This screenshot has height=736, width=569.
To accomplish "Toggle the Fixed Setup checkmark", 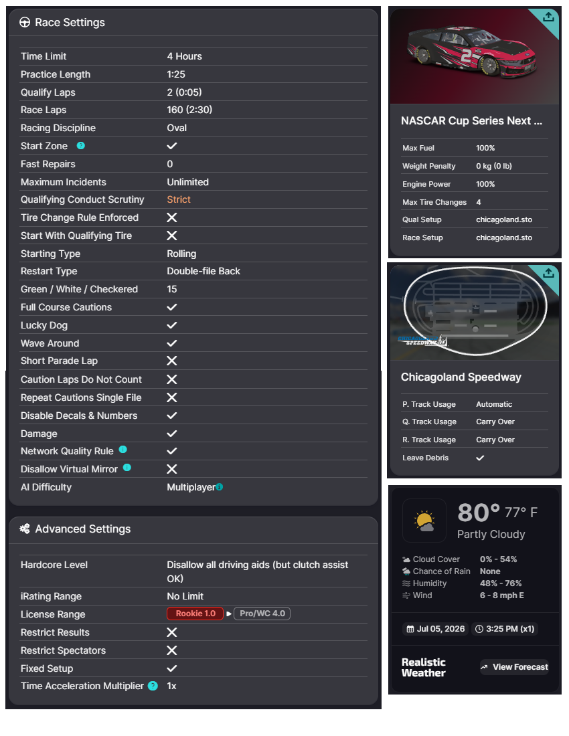I will pos(172,668).
